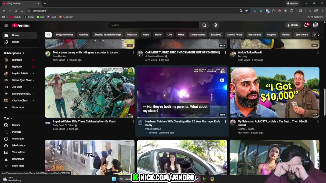Select the Crime scenes chip
This screenshot has height=183, width=326.
tap(198, 35)
